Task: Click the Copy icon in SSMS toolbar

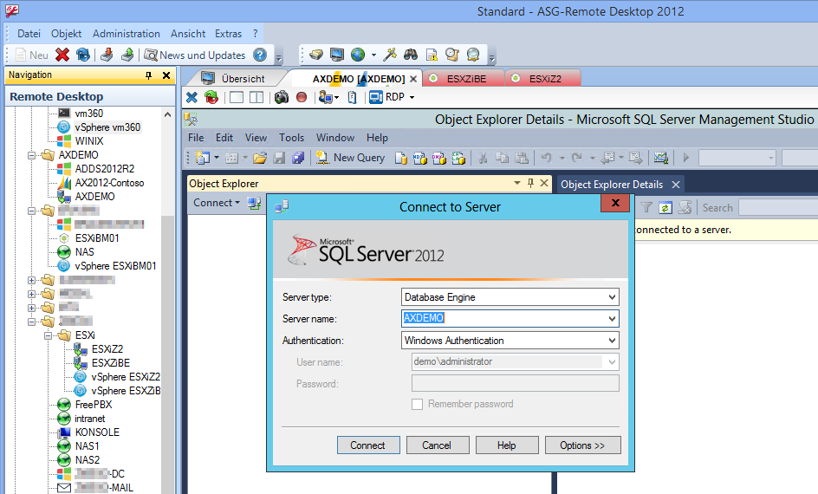Action: (503, 158)
